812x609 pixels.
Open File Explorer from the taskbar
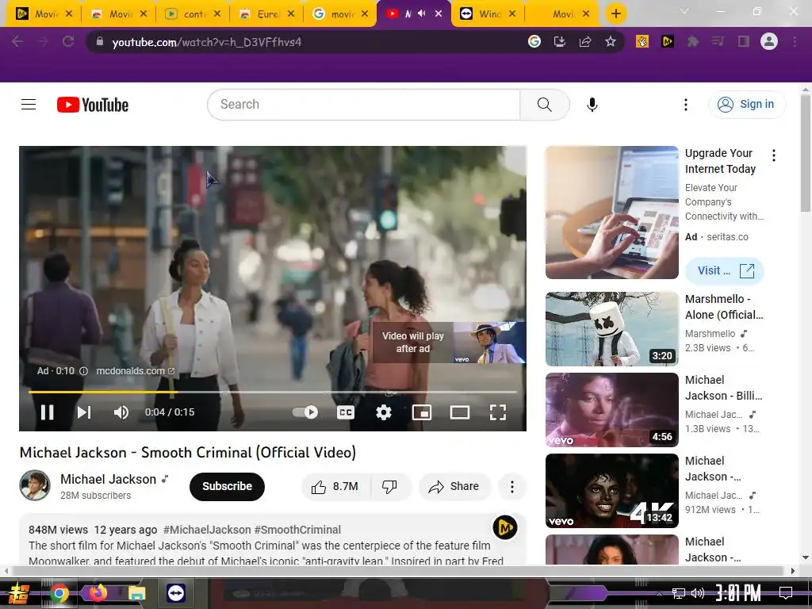click(136, 593)
